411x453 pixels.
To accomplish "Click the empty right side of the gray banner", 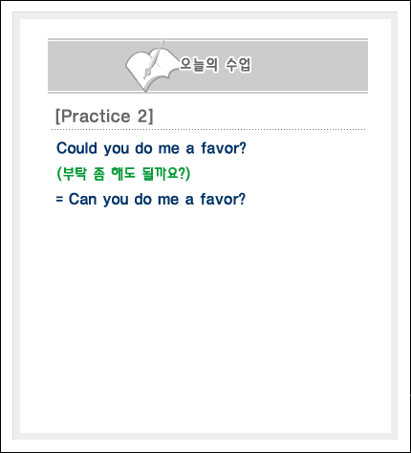I will click(x=309, y=66).
